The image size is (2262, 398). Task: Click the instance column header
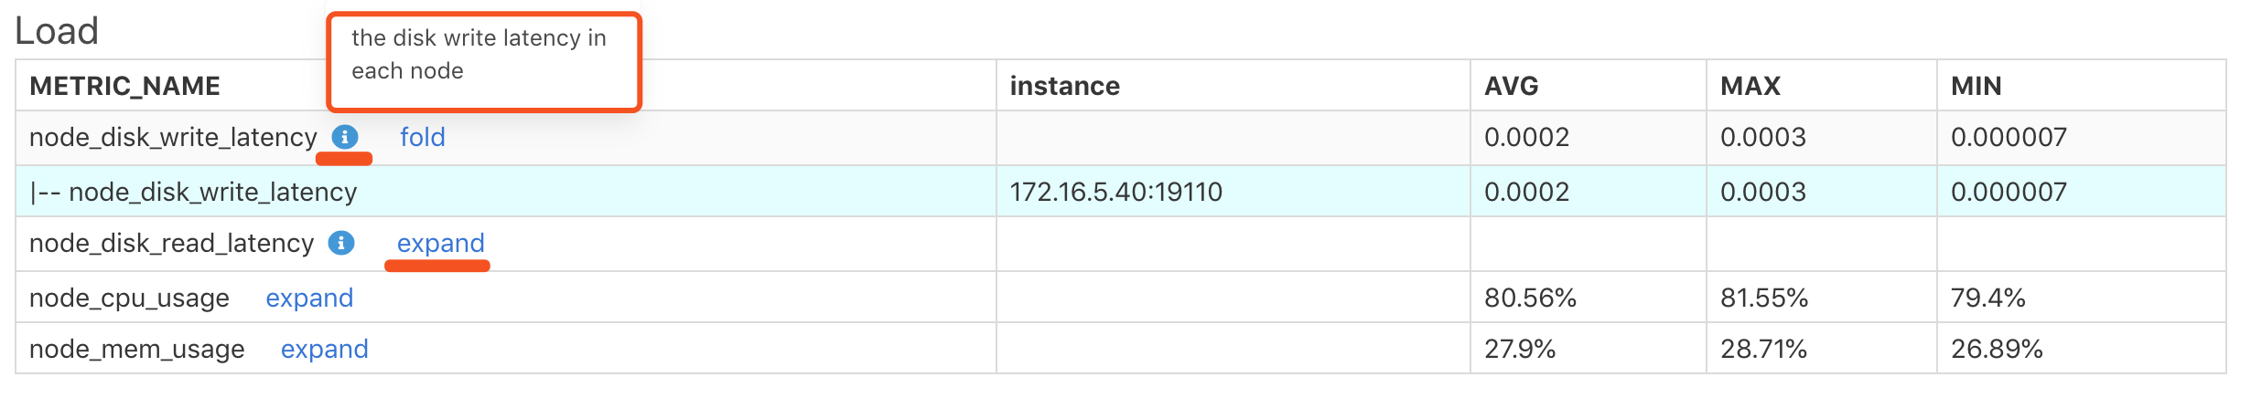1064,86
